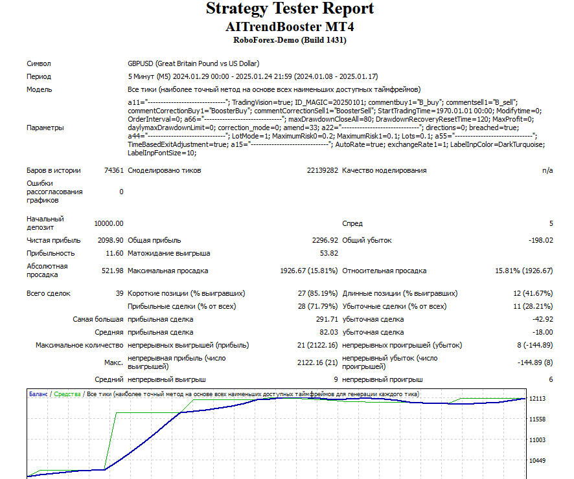This screenshot has width=574, height=479.
Task: Click the 'Общий убыток' label
Action: point(367,240)
